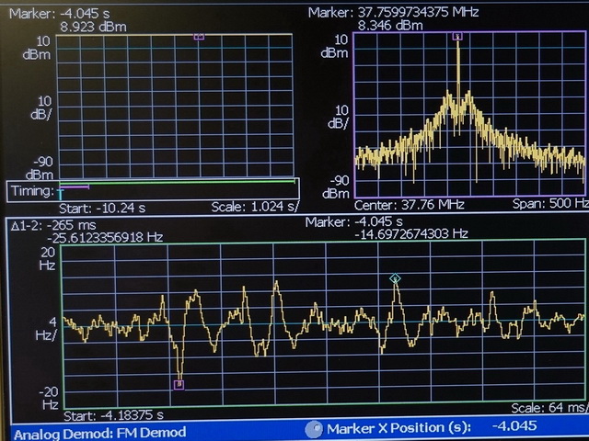The height and width of the screenshot is (441, 589).
Task: Click the Marker: 37.7599734375 MHz readout
Action: 393,12
